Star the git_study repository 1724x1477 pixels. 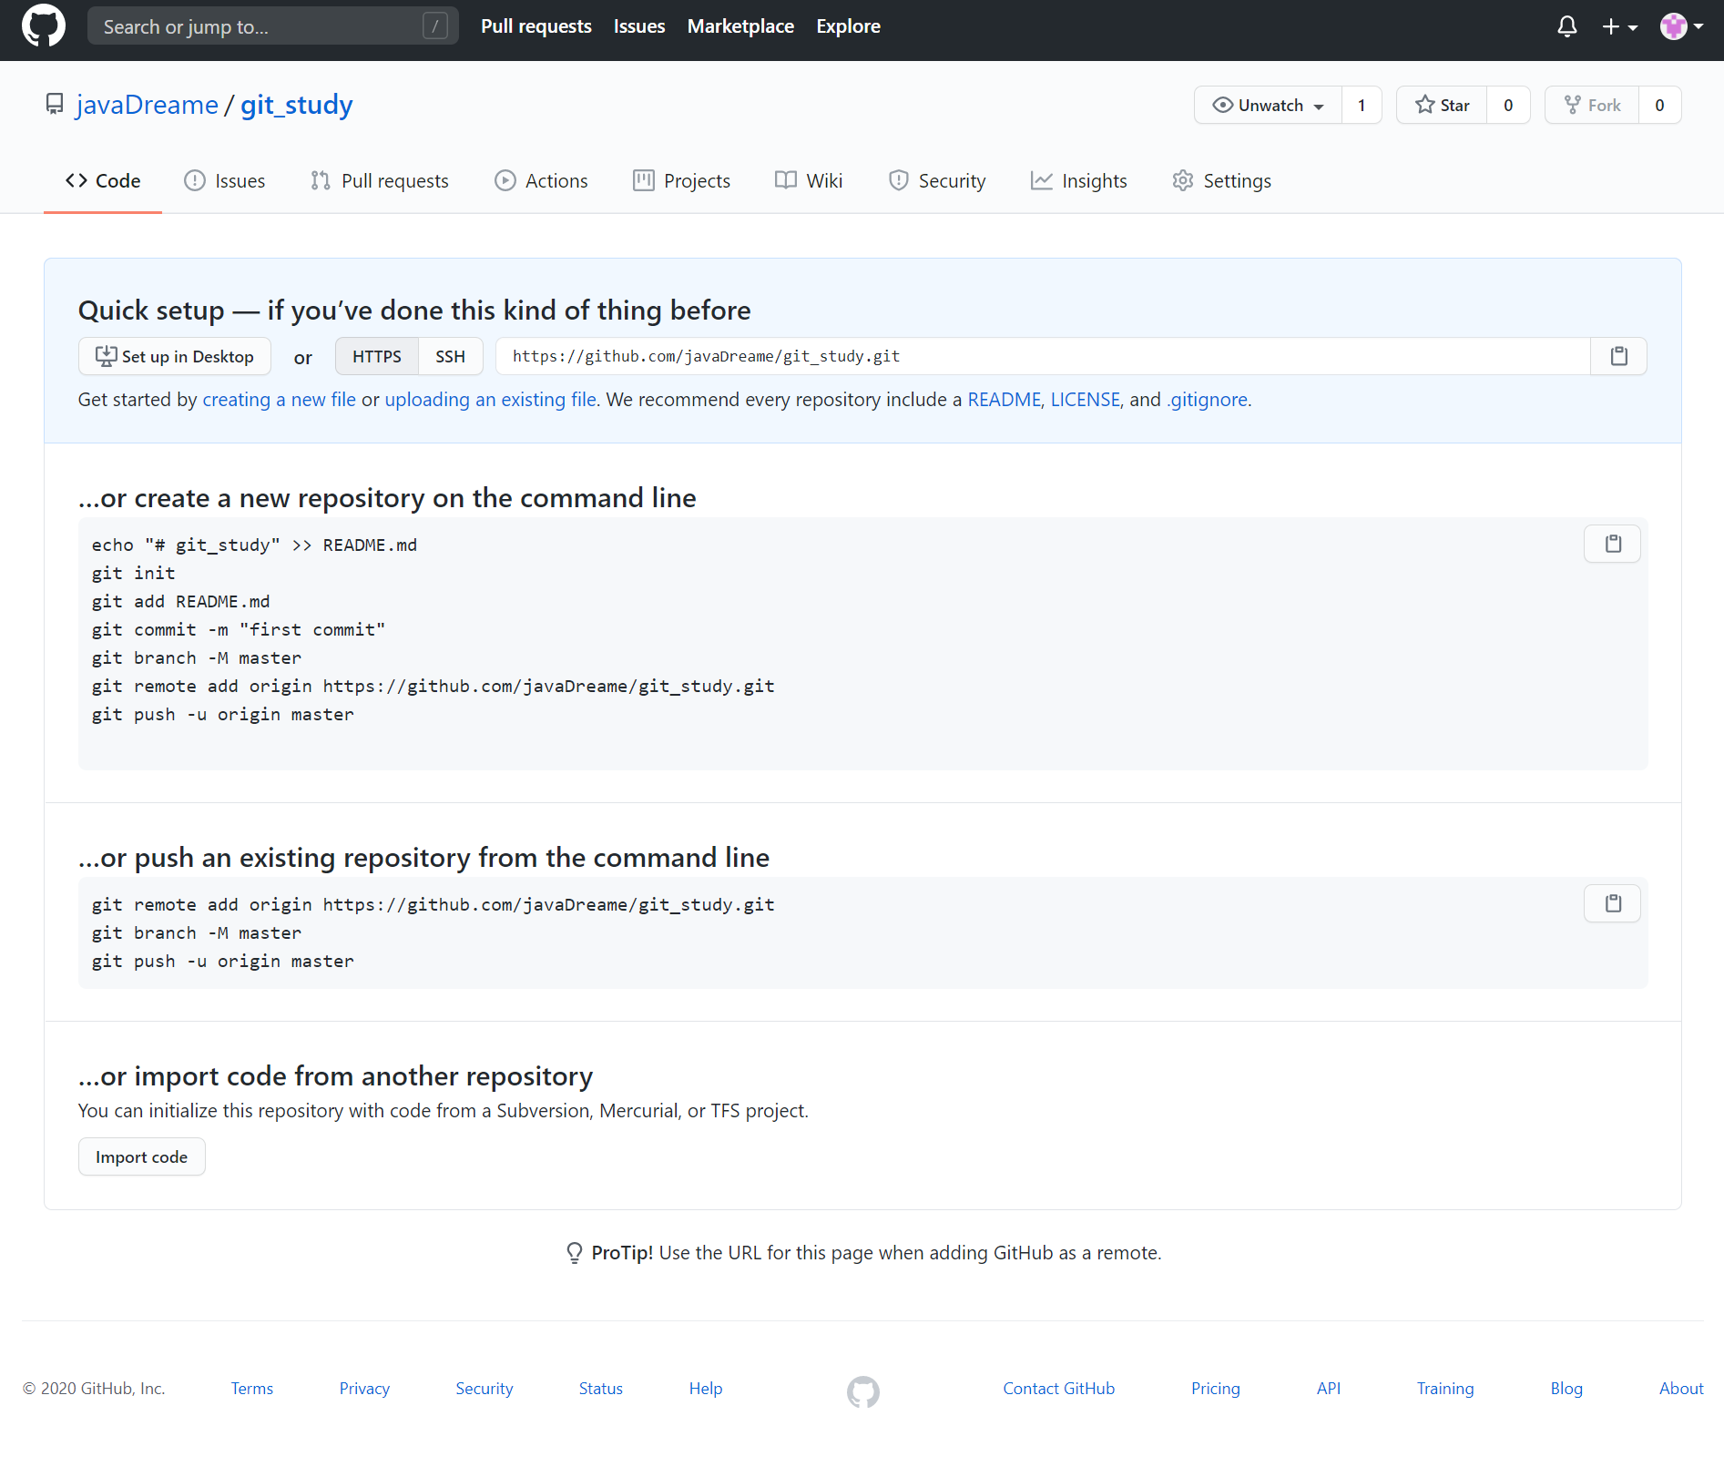tap(1442, 105)
